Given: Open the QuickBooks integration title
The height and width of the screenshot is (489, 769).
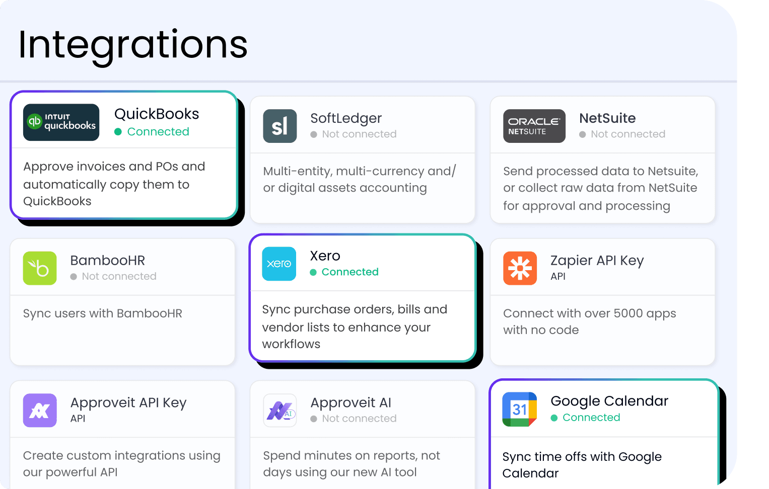Looking at the screenshot, I should tap(157, 114).
